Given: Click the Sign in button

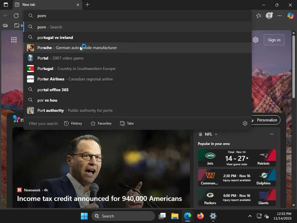Looking at the screenshot, I should pos(274,40).
